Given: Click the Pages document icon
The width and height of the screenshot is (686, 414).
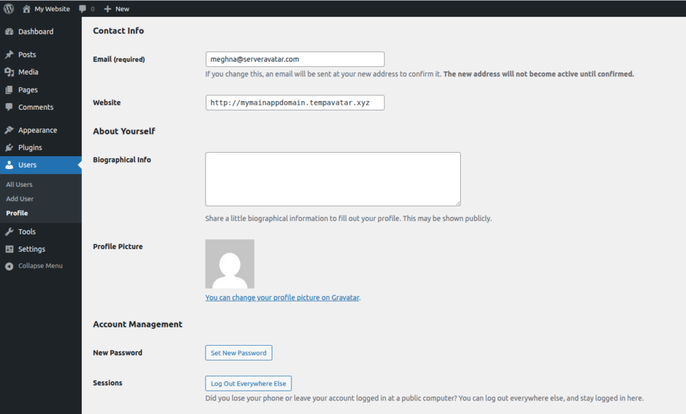Looking at the screenshot, I should (11, 89).
